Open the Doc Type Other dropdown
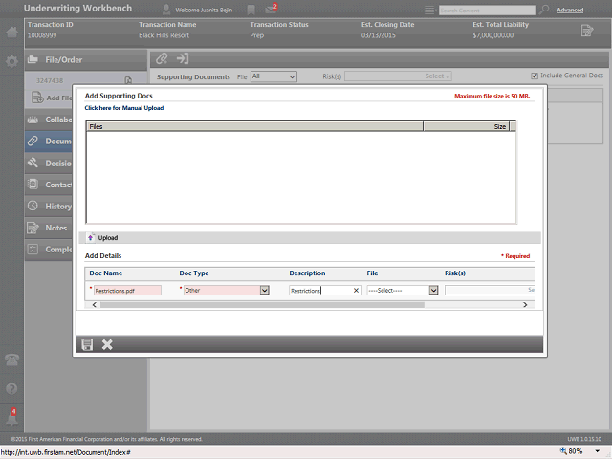 [x=227, y=290]
